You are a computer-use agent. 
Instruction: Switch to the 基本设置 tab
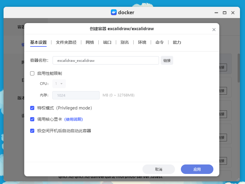point(38,42)
